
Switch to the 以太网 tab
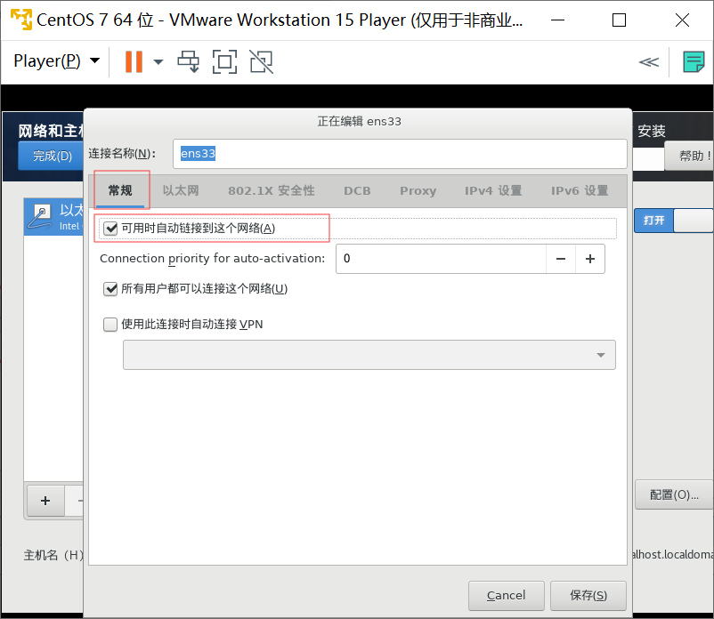181,190
